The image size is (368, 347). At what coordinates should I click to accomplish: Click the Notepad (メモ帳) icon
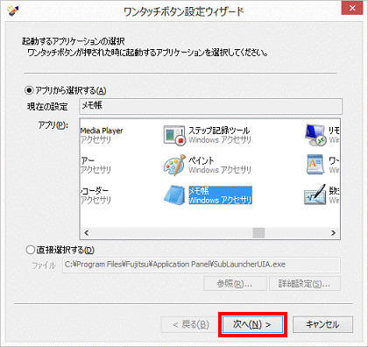[x=174, y=195]
